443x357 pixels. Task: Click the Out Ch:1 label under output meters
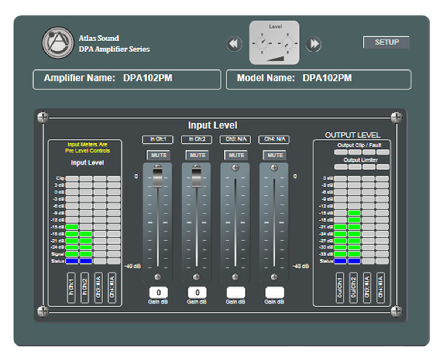click(340, 288)
